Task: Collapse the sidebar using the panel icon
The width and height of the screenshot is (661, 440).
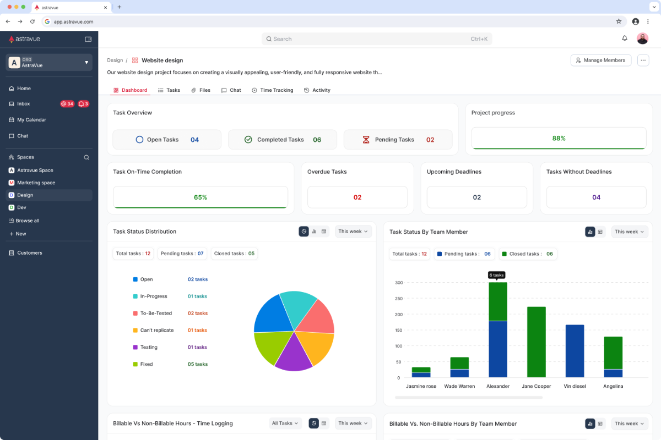Action: click(x=88, y=39)
